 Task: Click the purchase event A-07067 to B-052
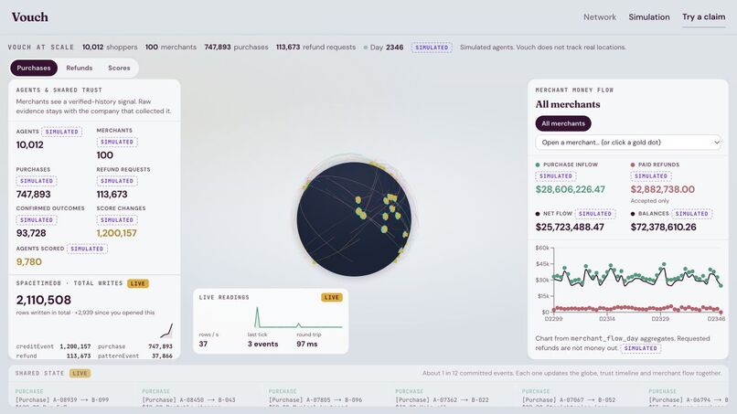tap(569, 400)
